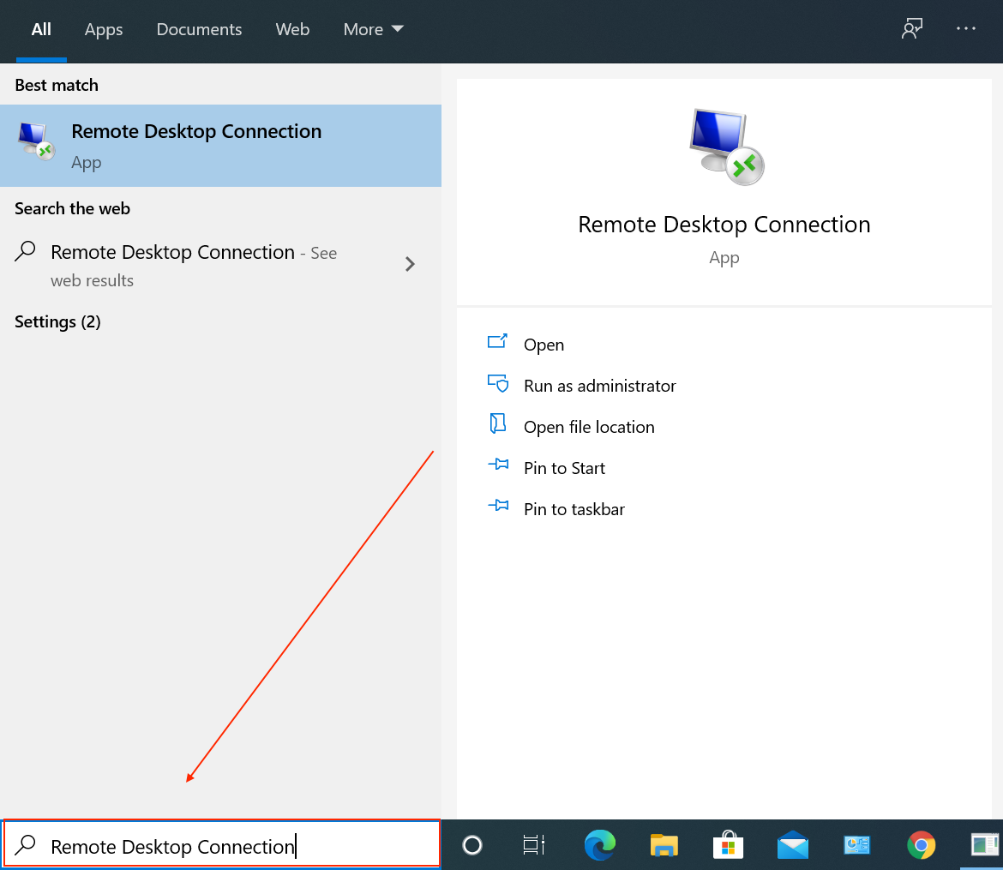Screen dimensions: 1003x870
Task: Click the rightmost running app taskbar icon
Action: (x=984, y=845)
